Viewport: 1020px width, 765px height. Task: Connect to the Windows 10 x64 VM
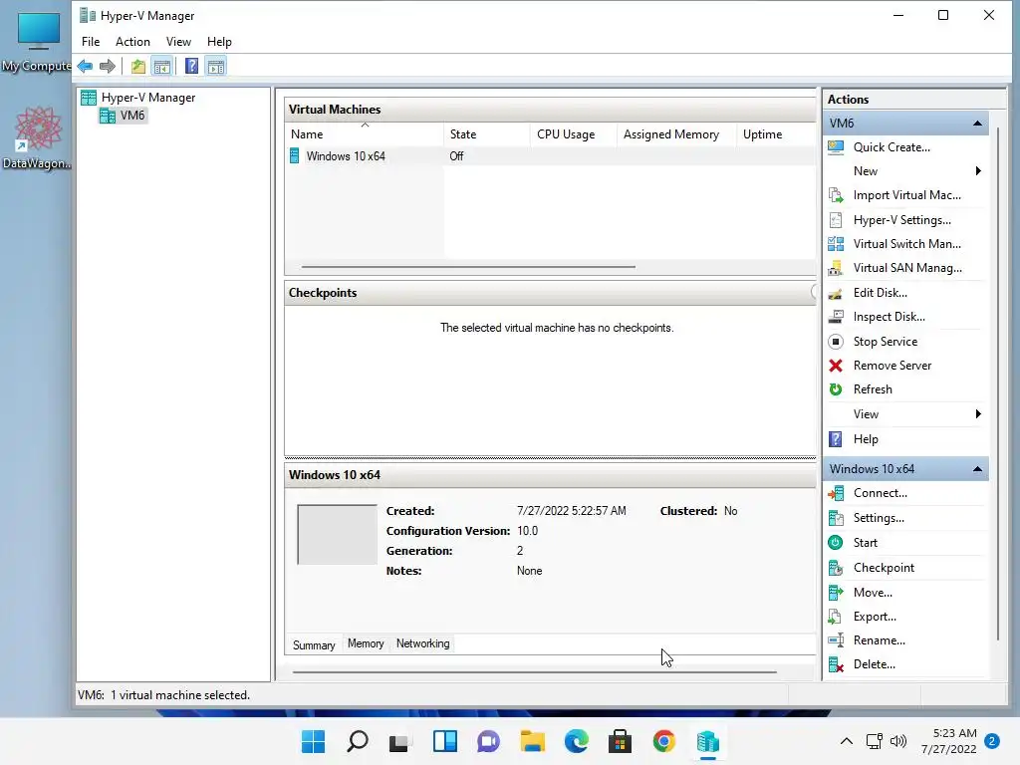click(880, 493)
